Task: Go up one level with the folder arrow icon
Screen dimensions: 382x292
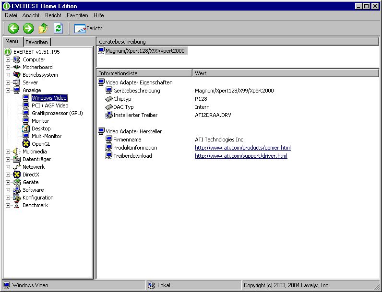Action: click(x=43, y=28)
